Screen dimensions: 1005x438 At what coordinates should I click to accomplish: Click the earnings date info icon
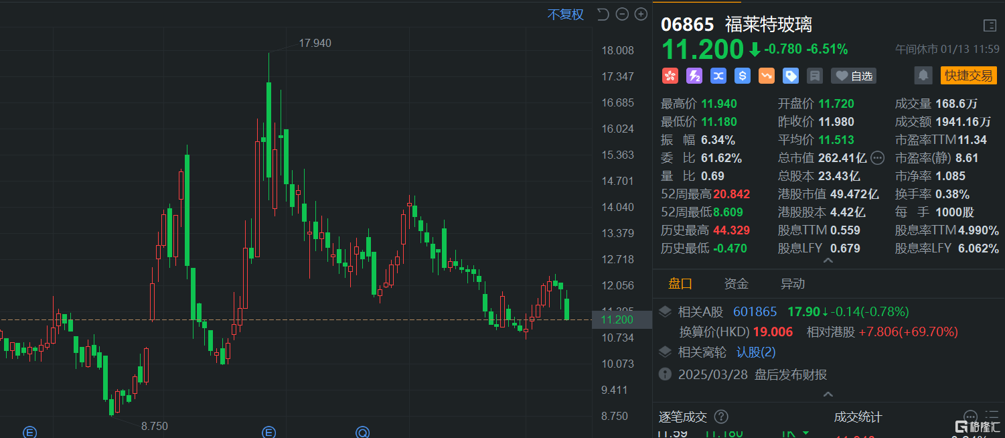(x=666, y=374)
